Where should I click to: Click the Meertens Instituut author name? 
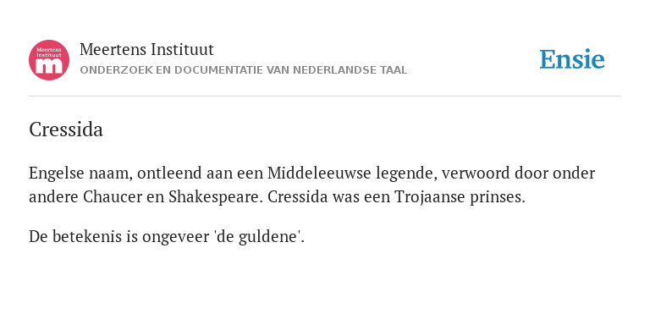[146, 50]
